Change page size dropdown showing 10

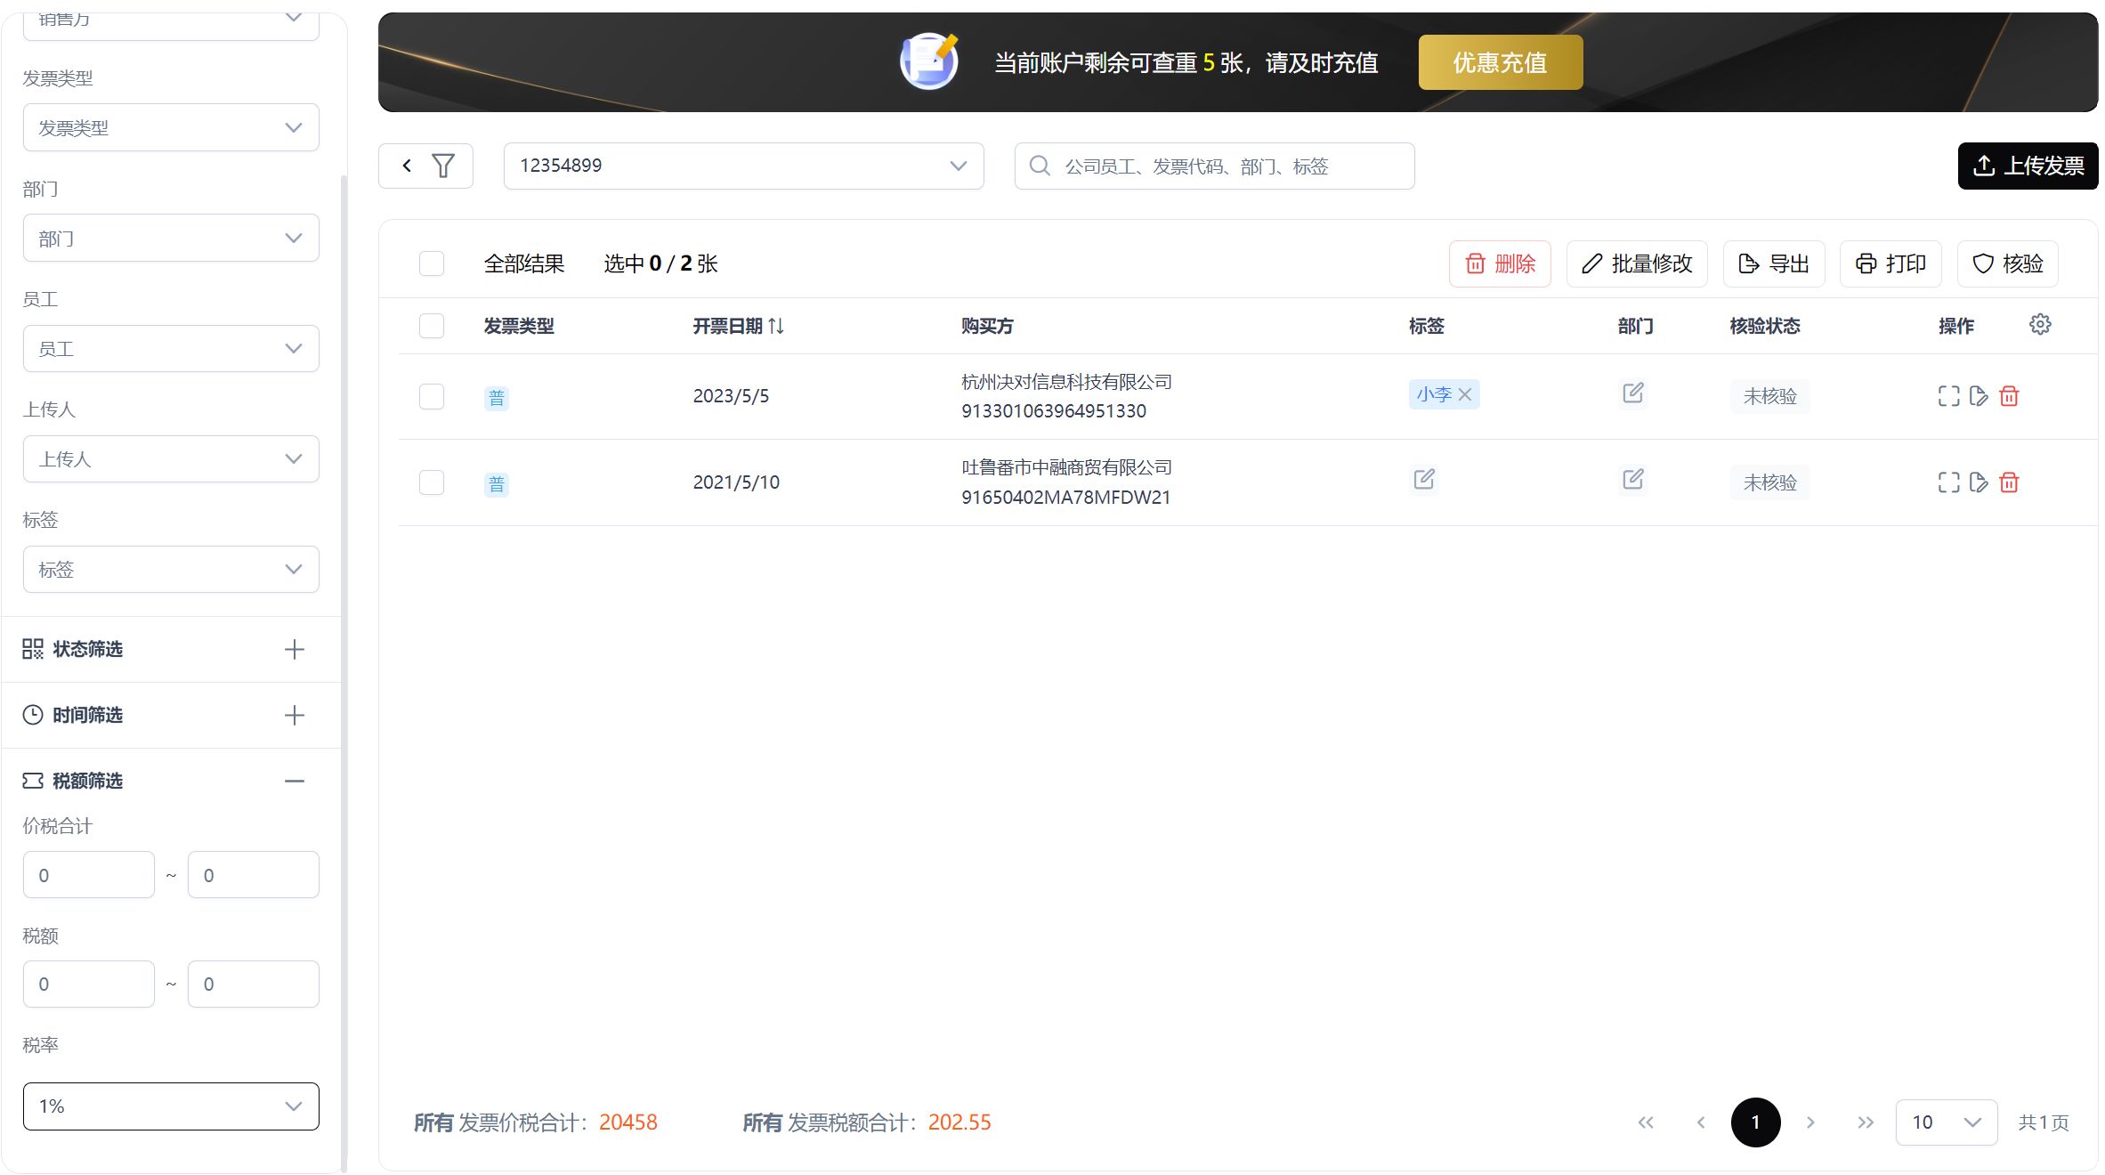pos(1947,1122)
